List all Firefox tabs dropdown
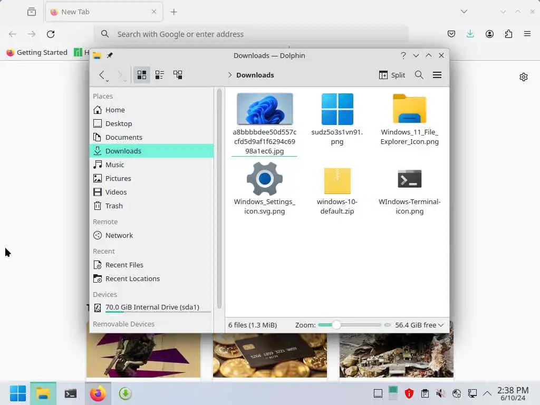The height and width of the screenshot is (405, 540). click(x=464, y=12)
